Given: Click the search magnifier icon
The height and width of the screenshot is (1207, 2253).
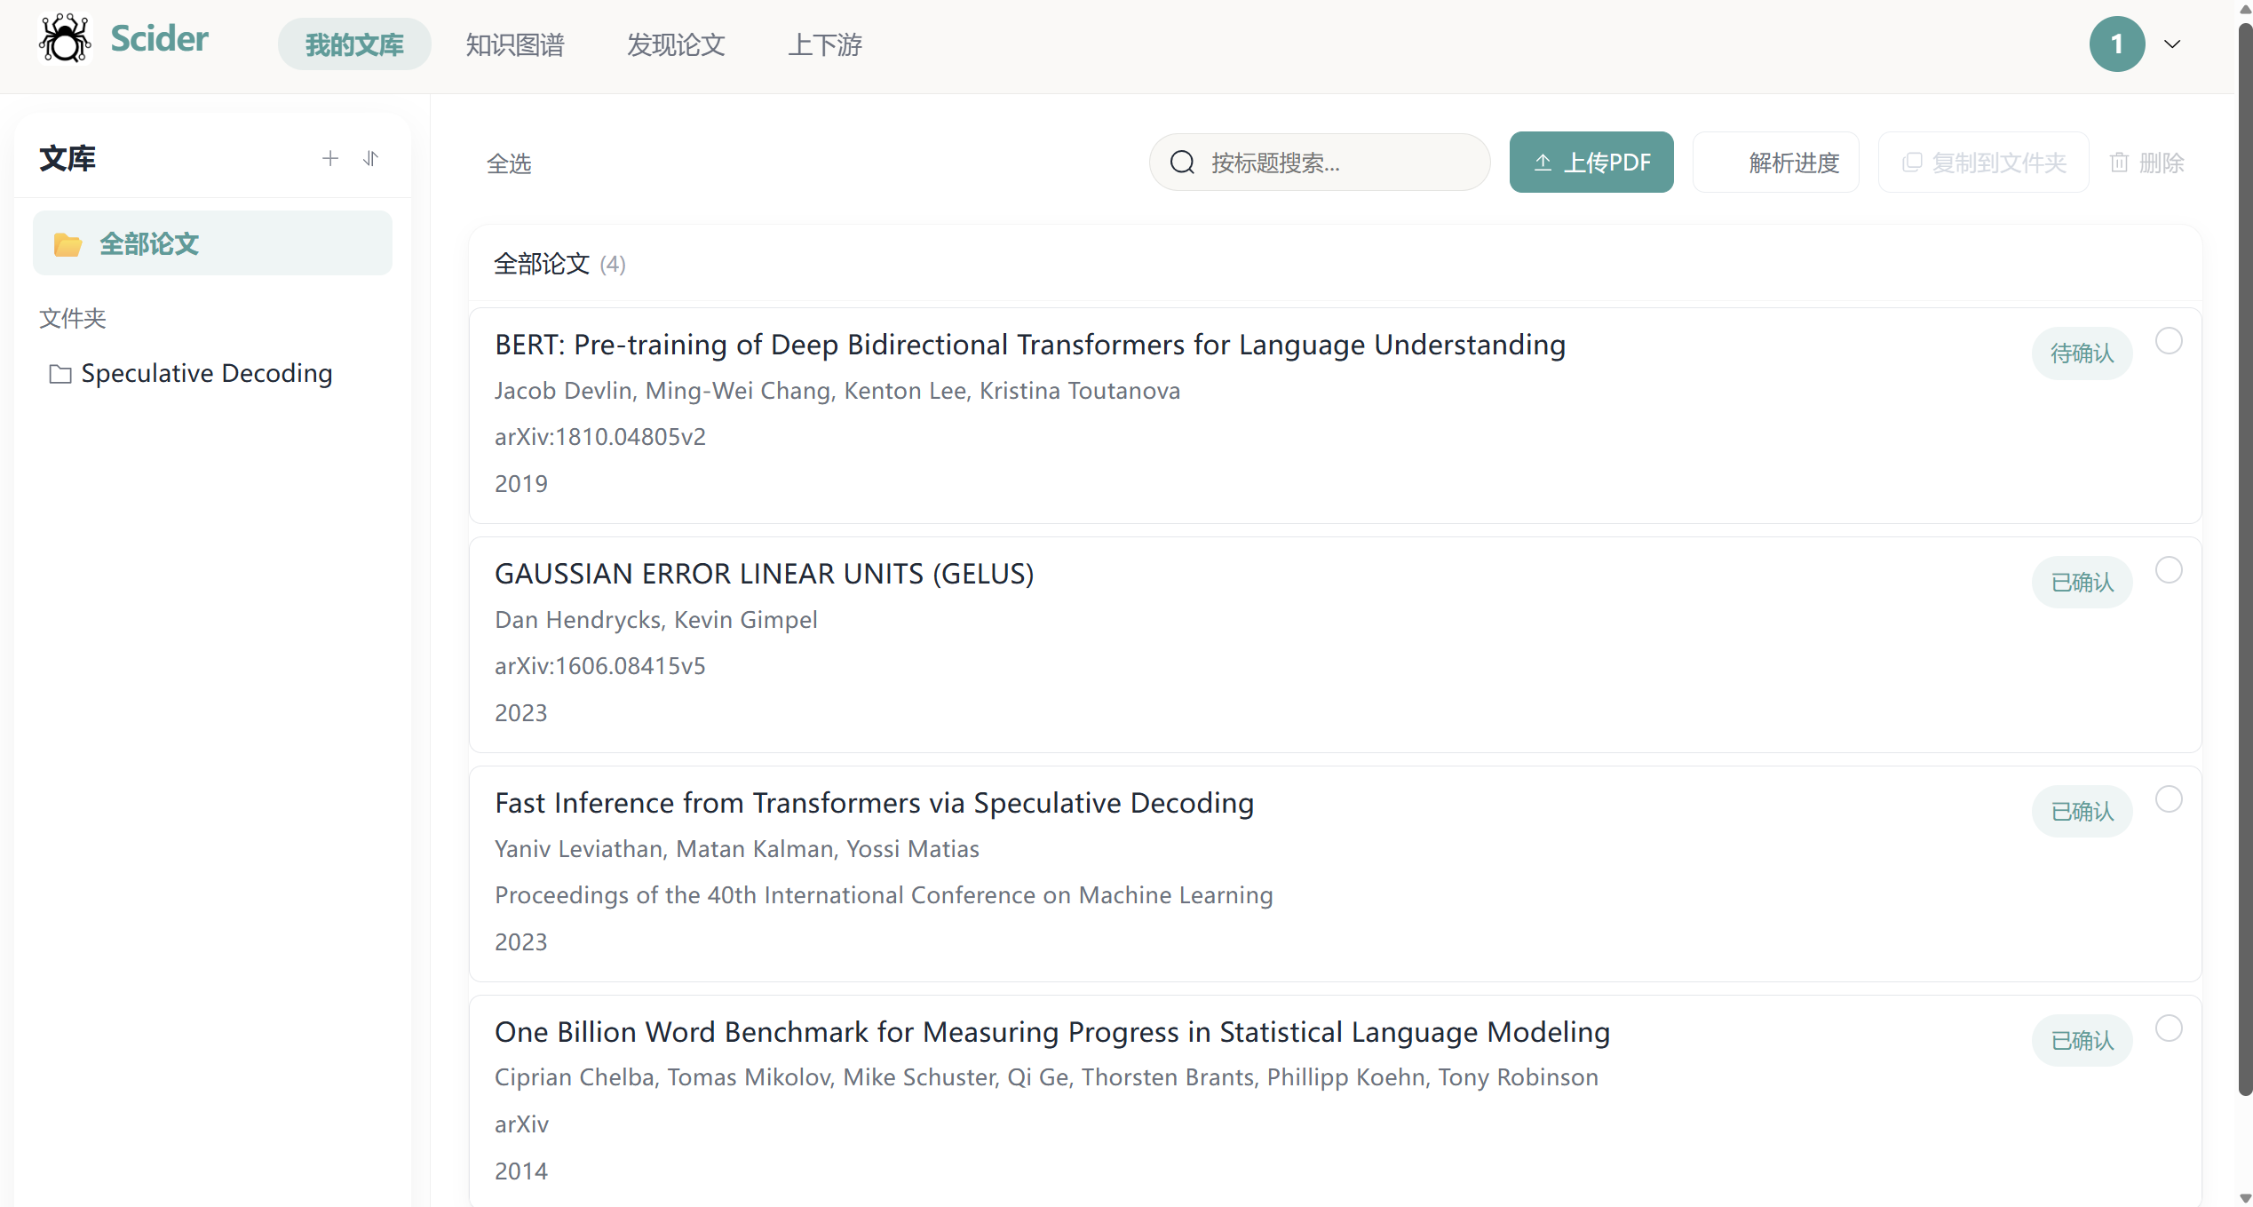Looking at the screenshot, I should click(x=1182, y=163).
